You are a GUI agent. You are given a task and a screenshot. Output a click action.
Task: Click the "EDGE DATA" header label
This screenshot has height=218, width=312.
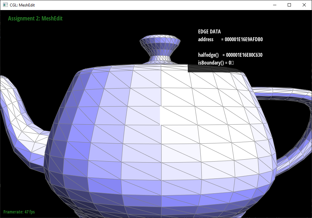point(209,32)
